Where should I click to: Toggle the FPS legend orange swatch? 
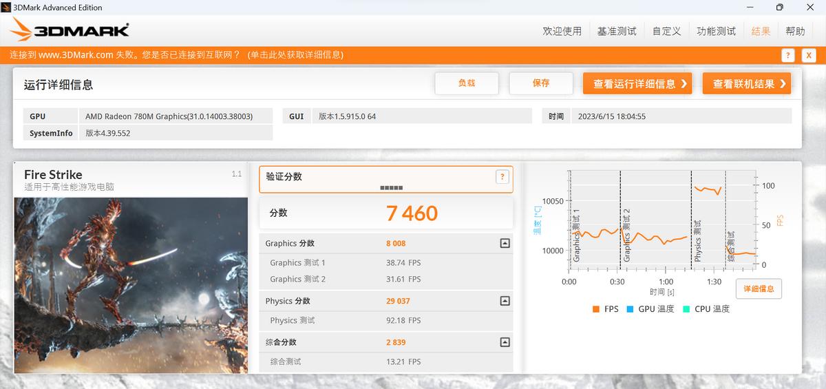pyautogui.click(x=595, y=309)
